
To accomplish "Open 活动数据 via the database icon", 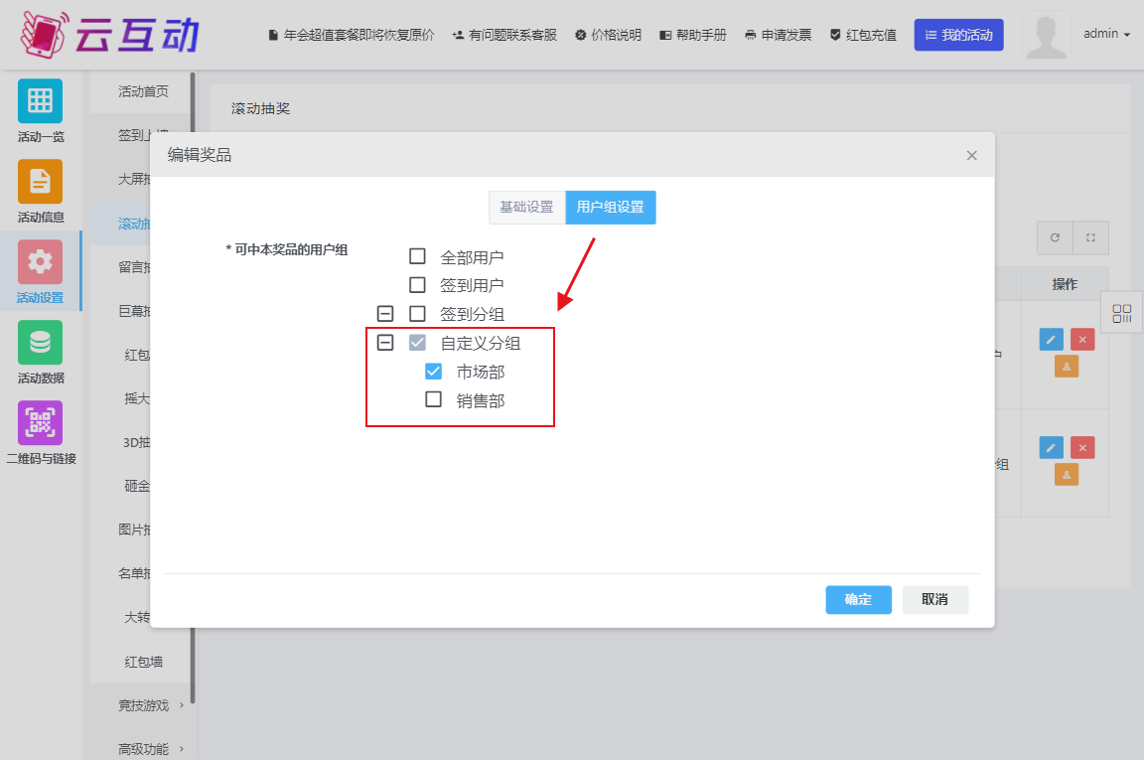I will coord(40,343).
